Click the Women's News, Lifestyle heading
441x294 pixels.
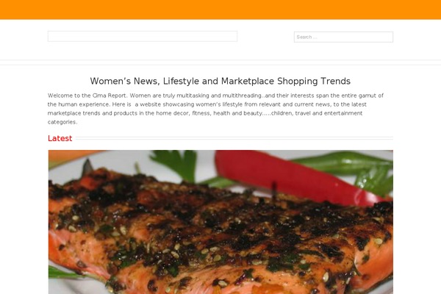point(220,81)
